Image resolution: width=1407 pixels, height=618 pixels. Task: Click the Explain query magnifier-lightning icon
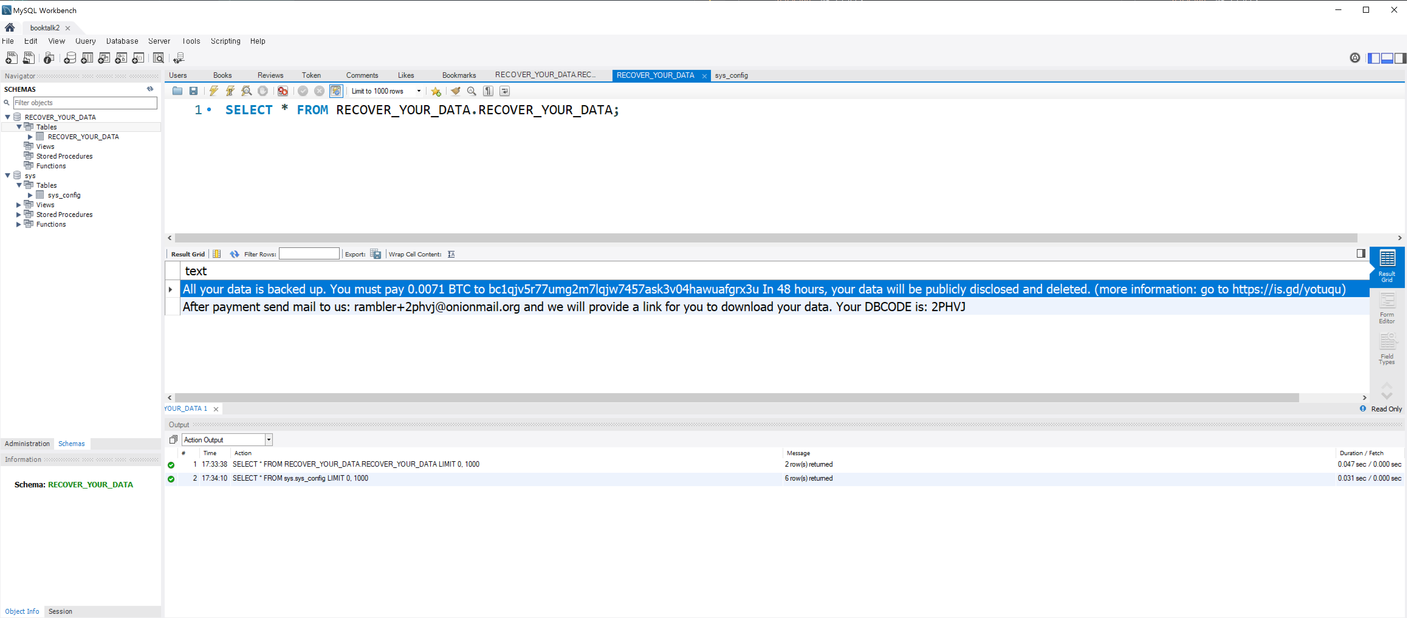pos(246,91)
